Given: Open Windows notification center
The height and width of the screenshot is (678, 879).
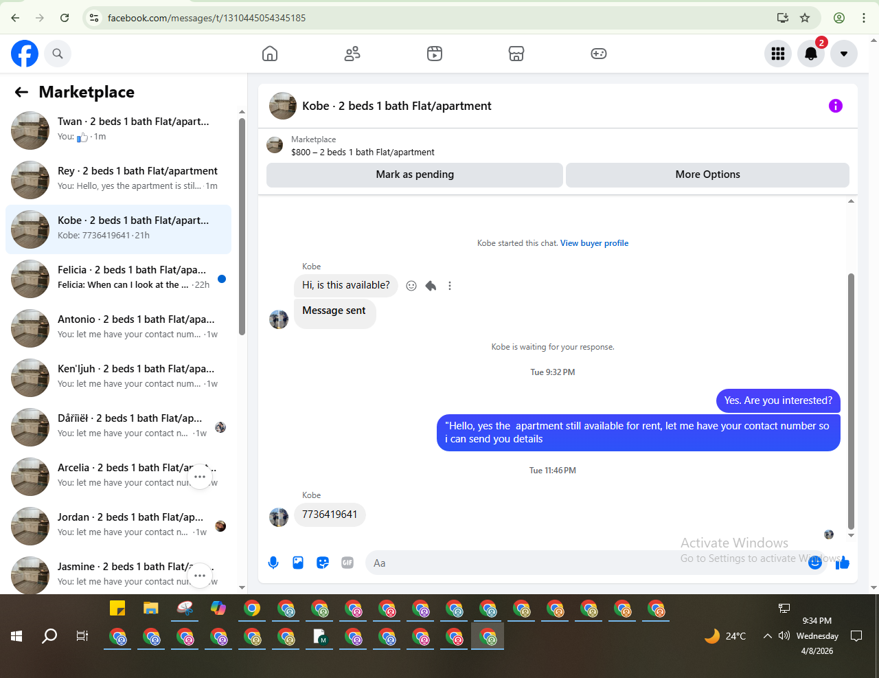Looking at the screenshot, I should coord(856,636).
